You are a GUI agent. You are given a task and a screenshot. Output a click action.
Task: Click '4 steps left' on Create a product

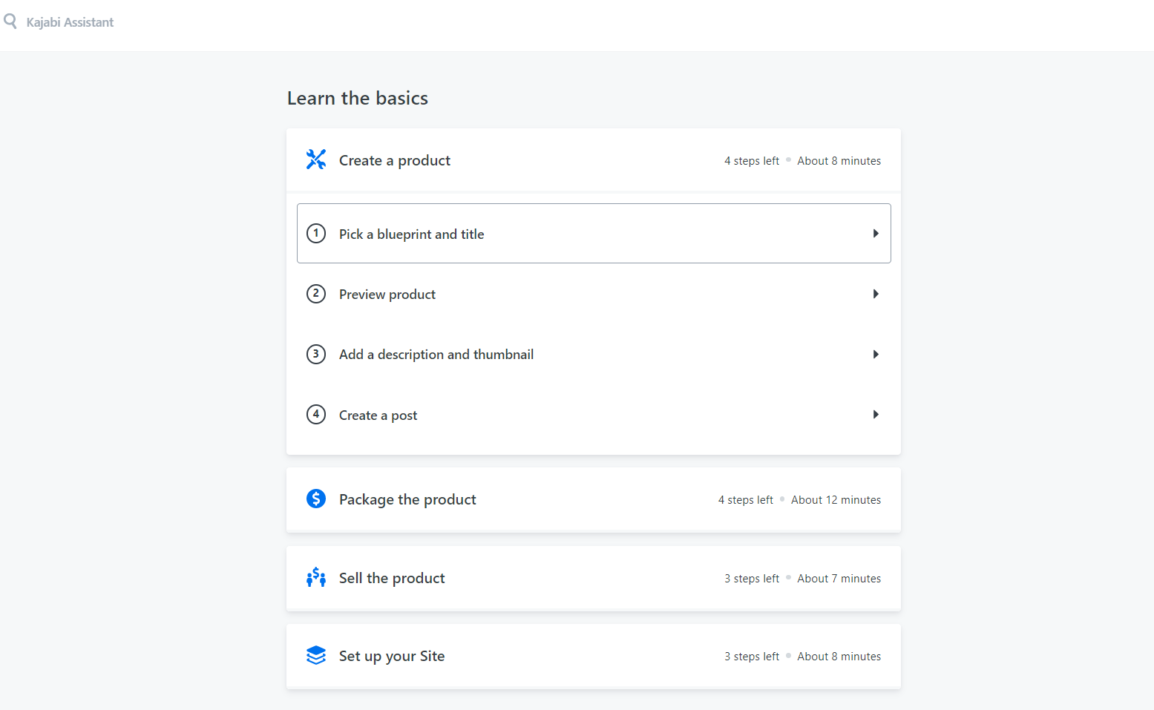coord(752,161)
